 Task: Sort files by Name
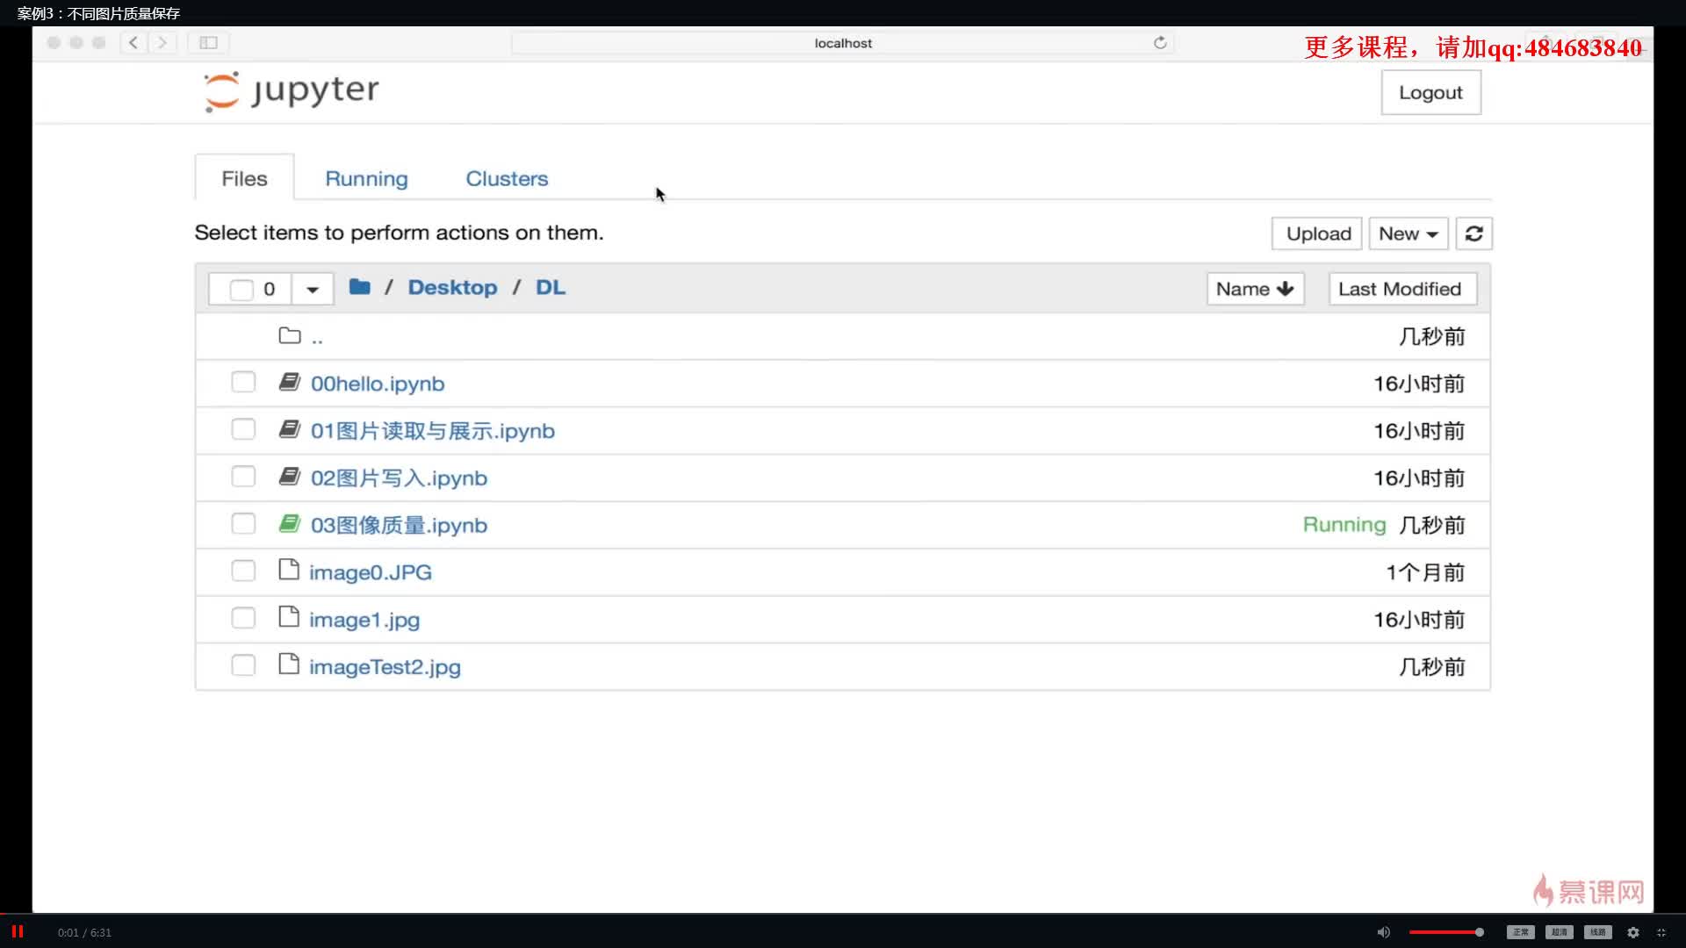(x=1255, y=289)
